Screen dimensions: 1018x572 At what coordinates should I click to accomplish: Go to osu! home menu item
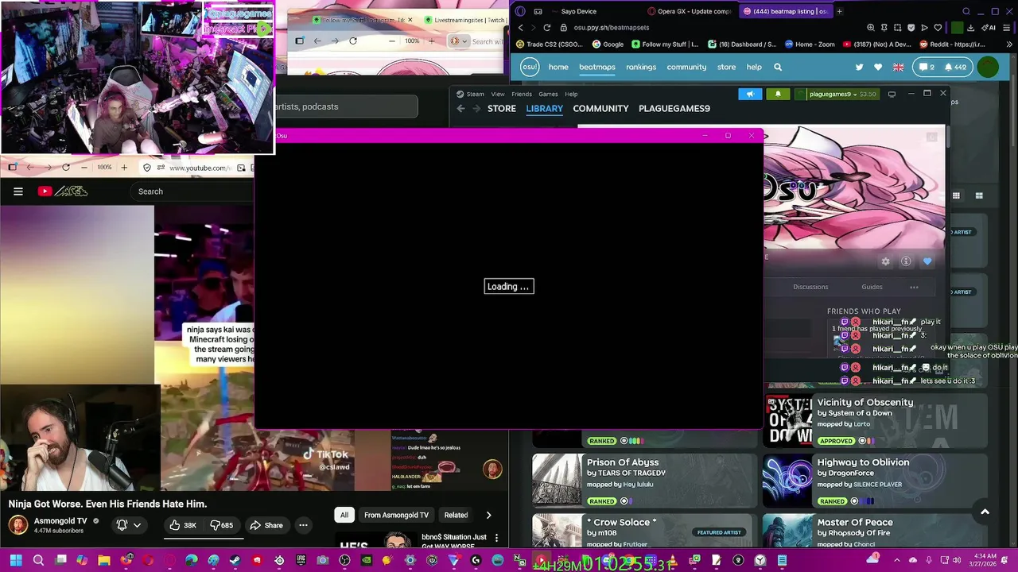point(558,68)
